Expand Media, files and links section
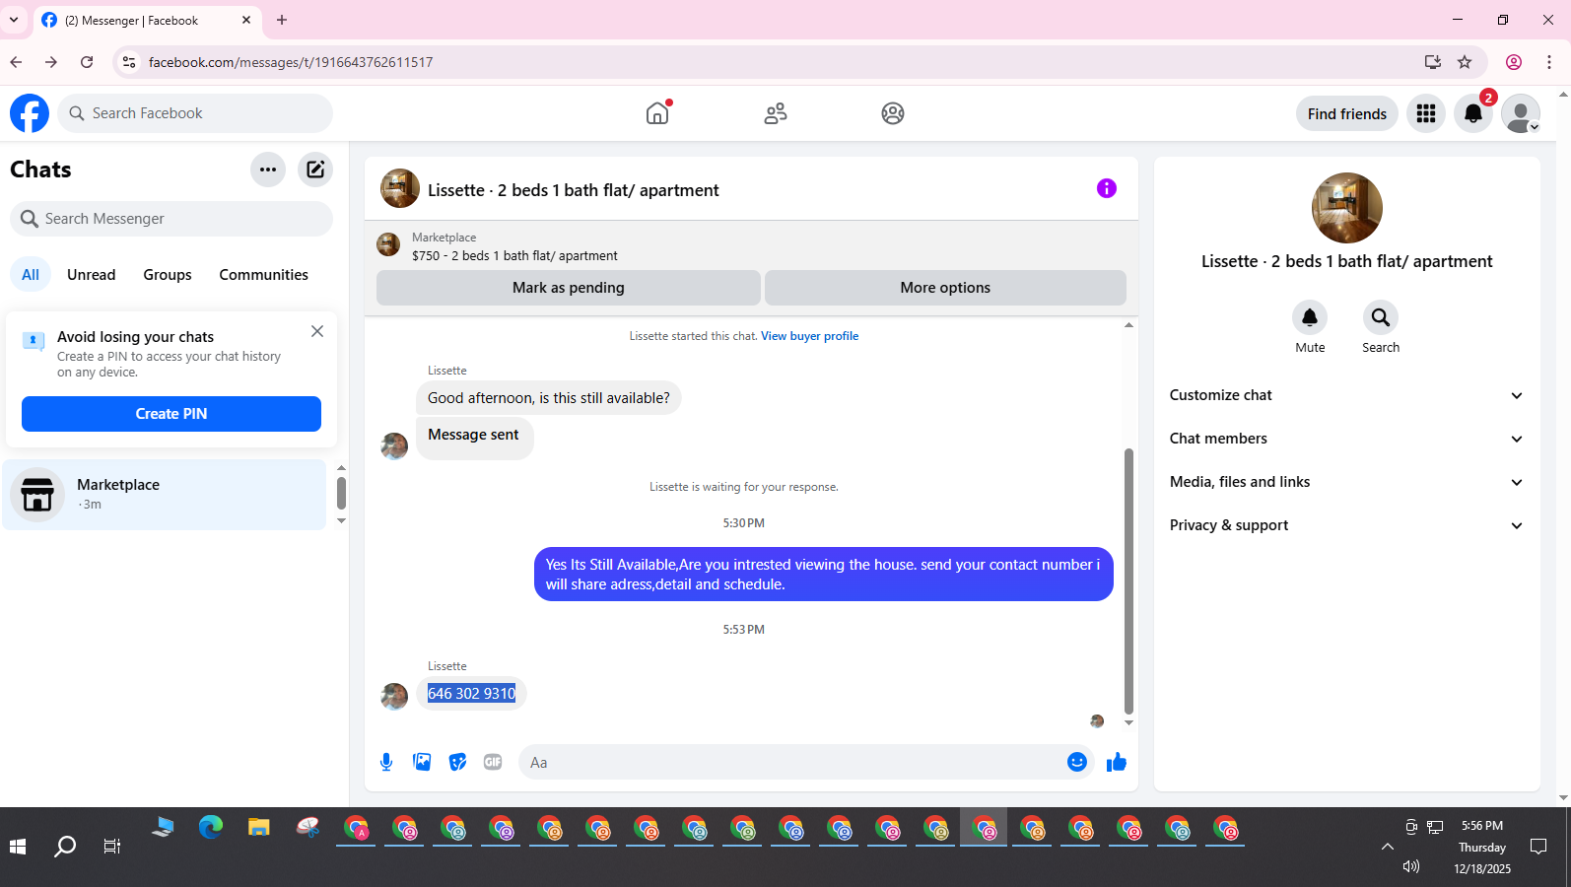The height and width of the screenshot is (887, 1571). 1346,482
